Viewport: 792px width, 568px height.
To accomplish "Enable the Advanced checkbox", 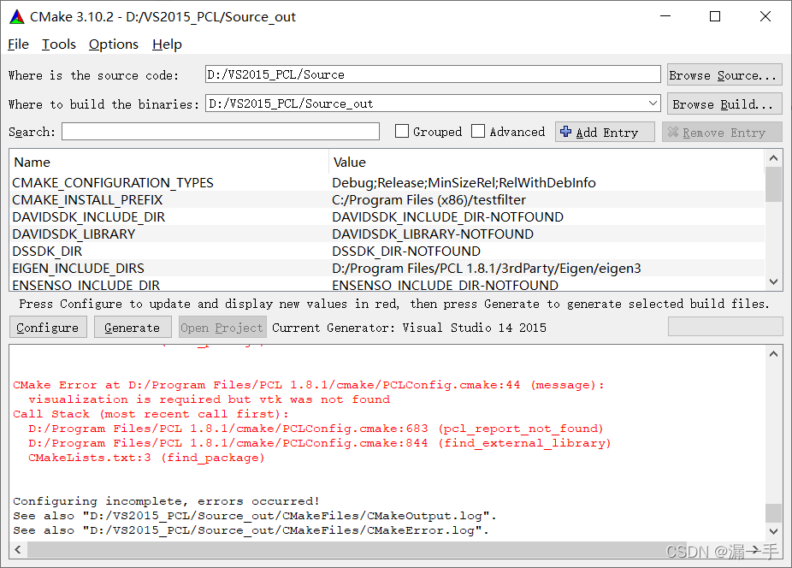I will [478, 132].
